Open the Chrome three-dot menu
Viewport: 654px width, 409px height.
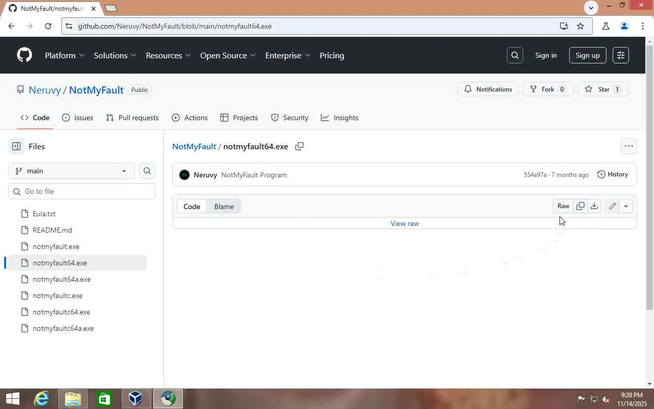point(643,26)
